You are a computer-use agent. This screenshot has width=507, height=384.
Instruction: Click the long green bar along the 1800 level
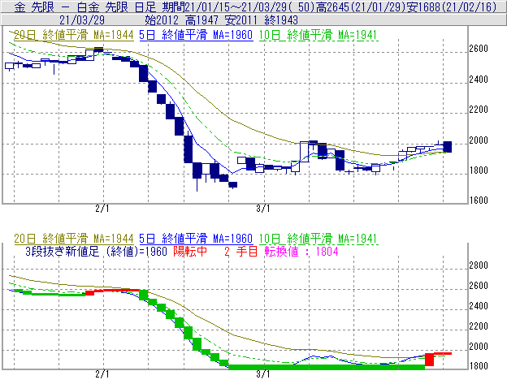327,367
